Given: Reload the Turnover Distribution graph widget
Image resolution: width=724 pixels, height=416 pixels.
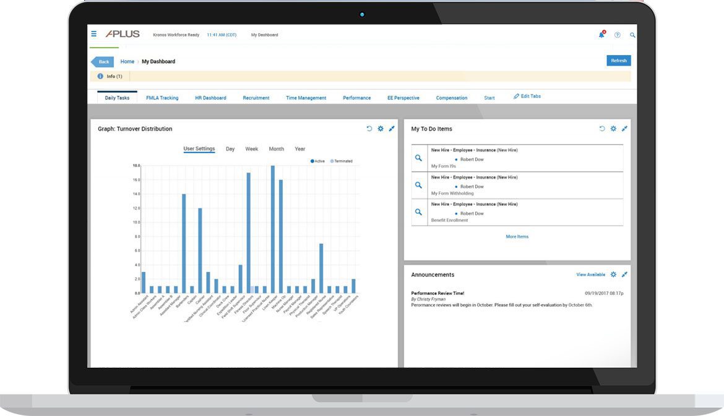Looking at the screenshot, I should click(369, 129).
